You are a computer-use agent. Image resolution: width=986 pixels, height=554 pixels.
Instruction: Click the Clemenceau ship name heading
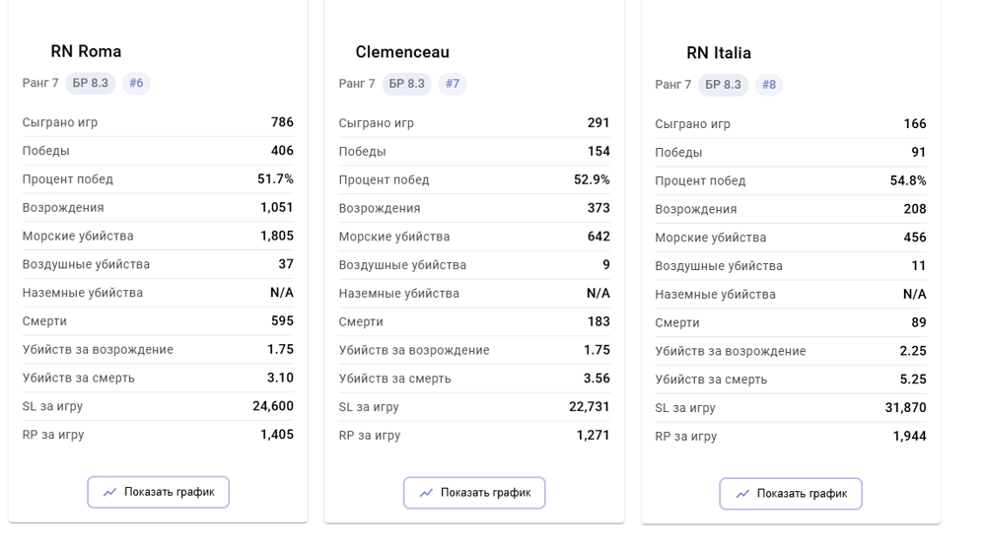point(402,52)
